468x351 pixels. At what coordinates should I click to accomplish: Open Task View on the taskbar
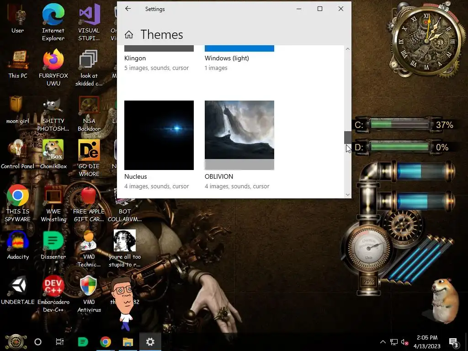pyautogui.click(x=60, y=342)
